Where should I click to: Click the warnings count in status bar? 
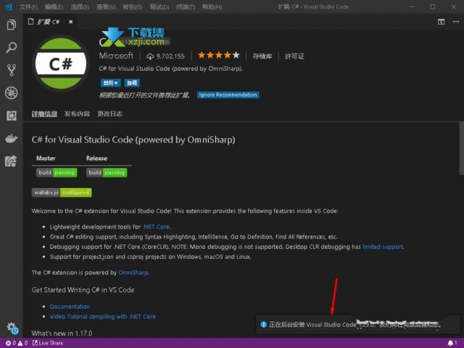[22, 343]
